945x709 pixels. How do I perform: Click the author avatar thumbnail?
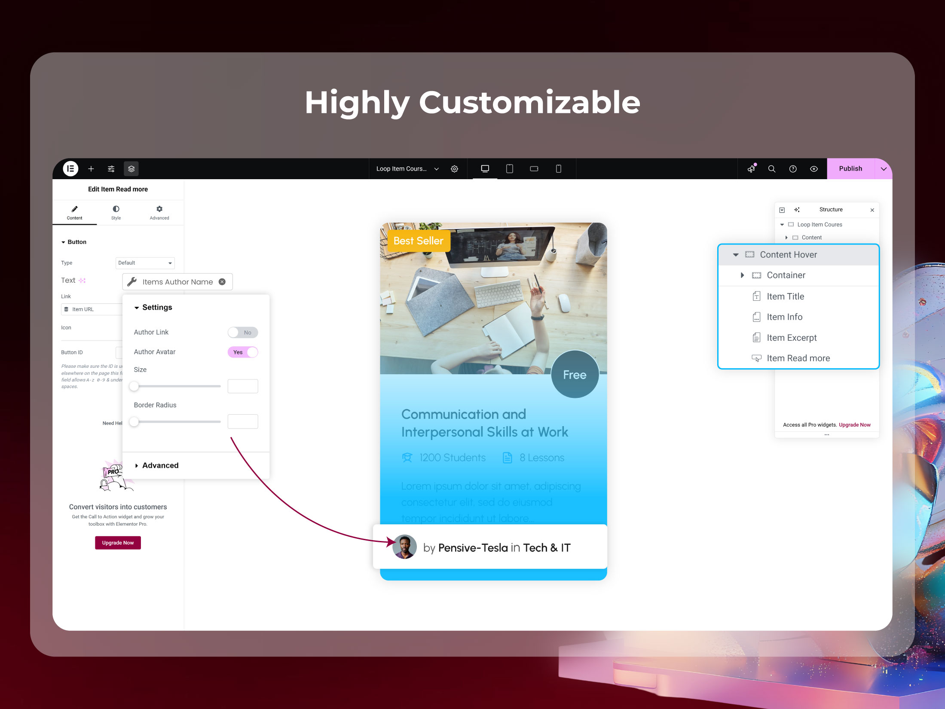(x=404, y=547)
